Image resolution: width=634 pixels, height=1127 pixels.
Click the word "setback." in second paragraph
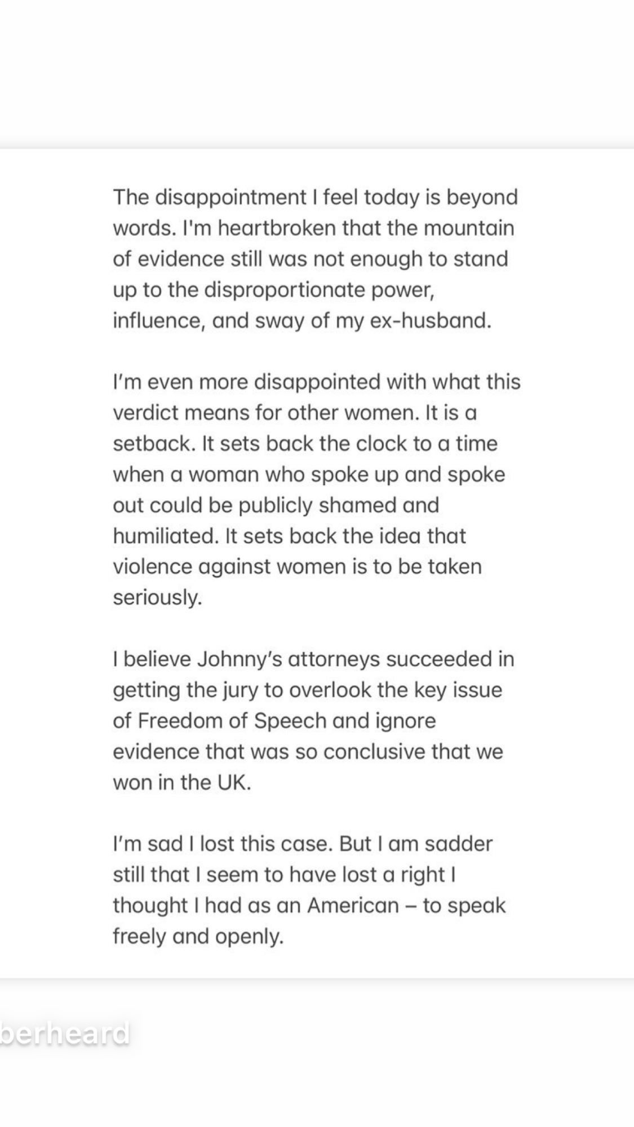click(153, 443)
